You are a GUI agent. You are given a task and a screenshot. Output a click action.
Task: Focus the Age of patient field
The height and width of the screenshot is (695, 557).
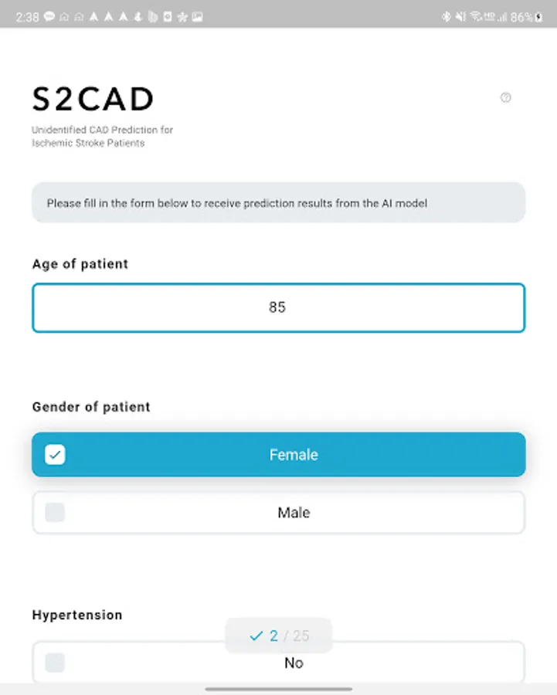coord(278,307)
